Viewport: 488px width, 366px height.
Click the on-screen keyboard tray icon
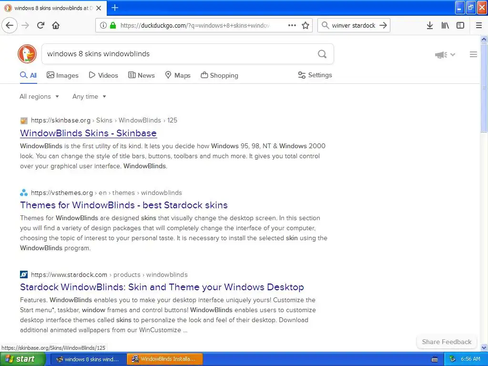(x=435, y=359)
